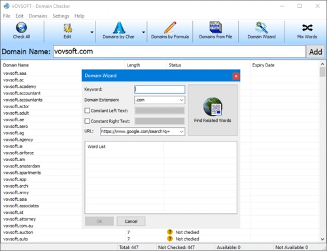Open the Domain Extension combo box
Screen dimensions: 327x251
[160, 100]
